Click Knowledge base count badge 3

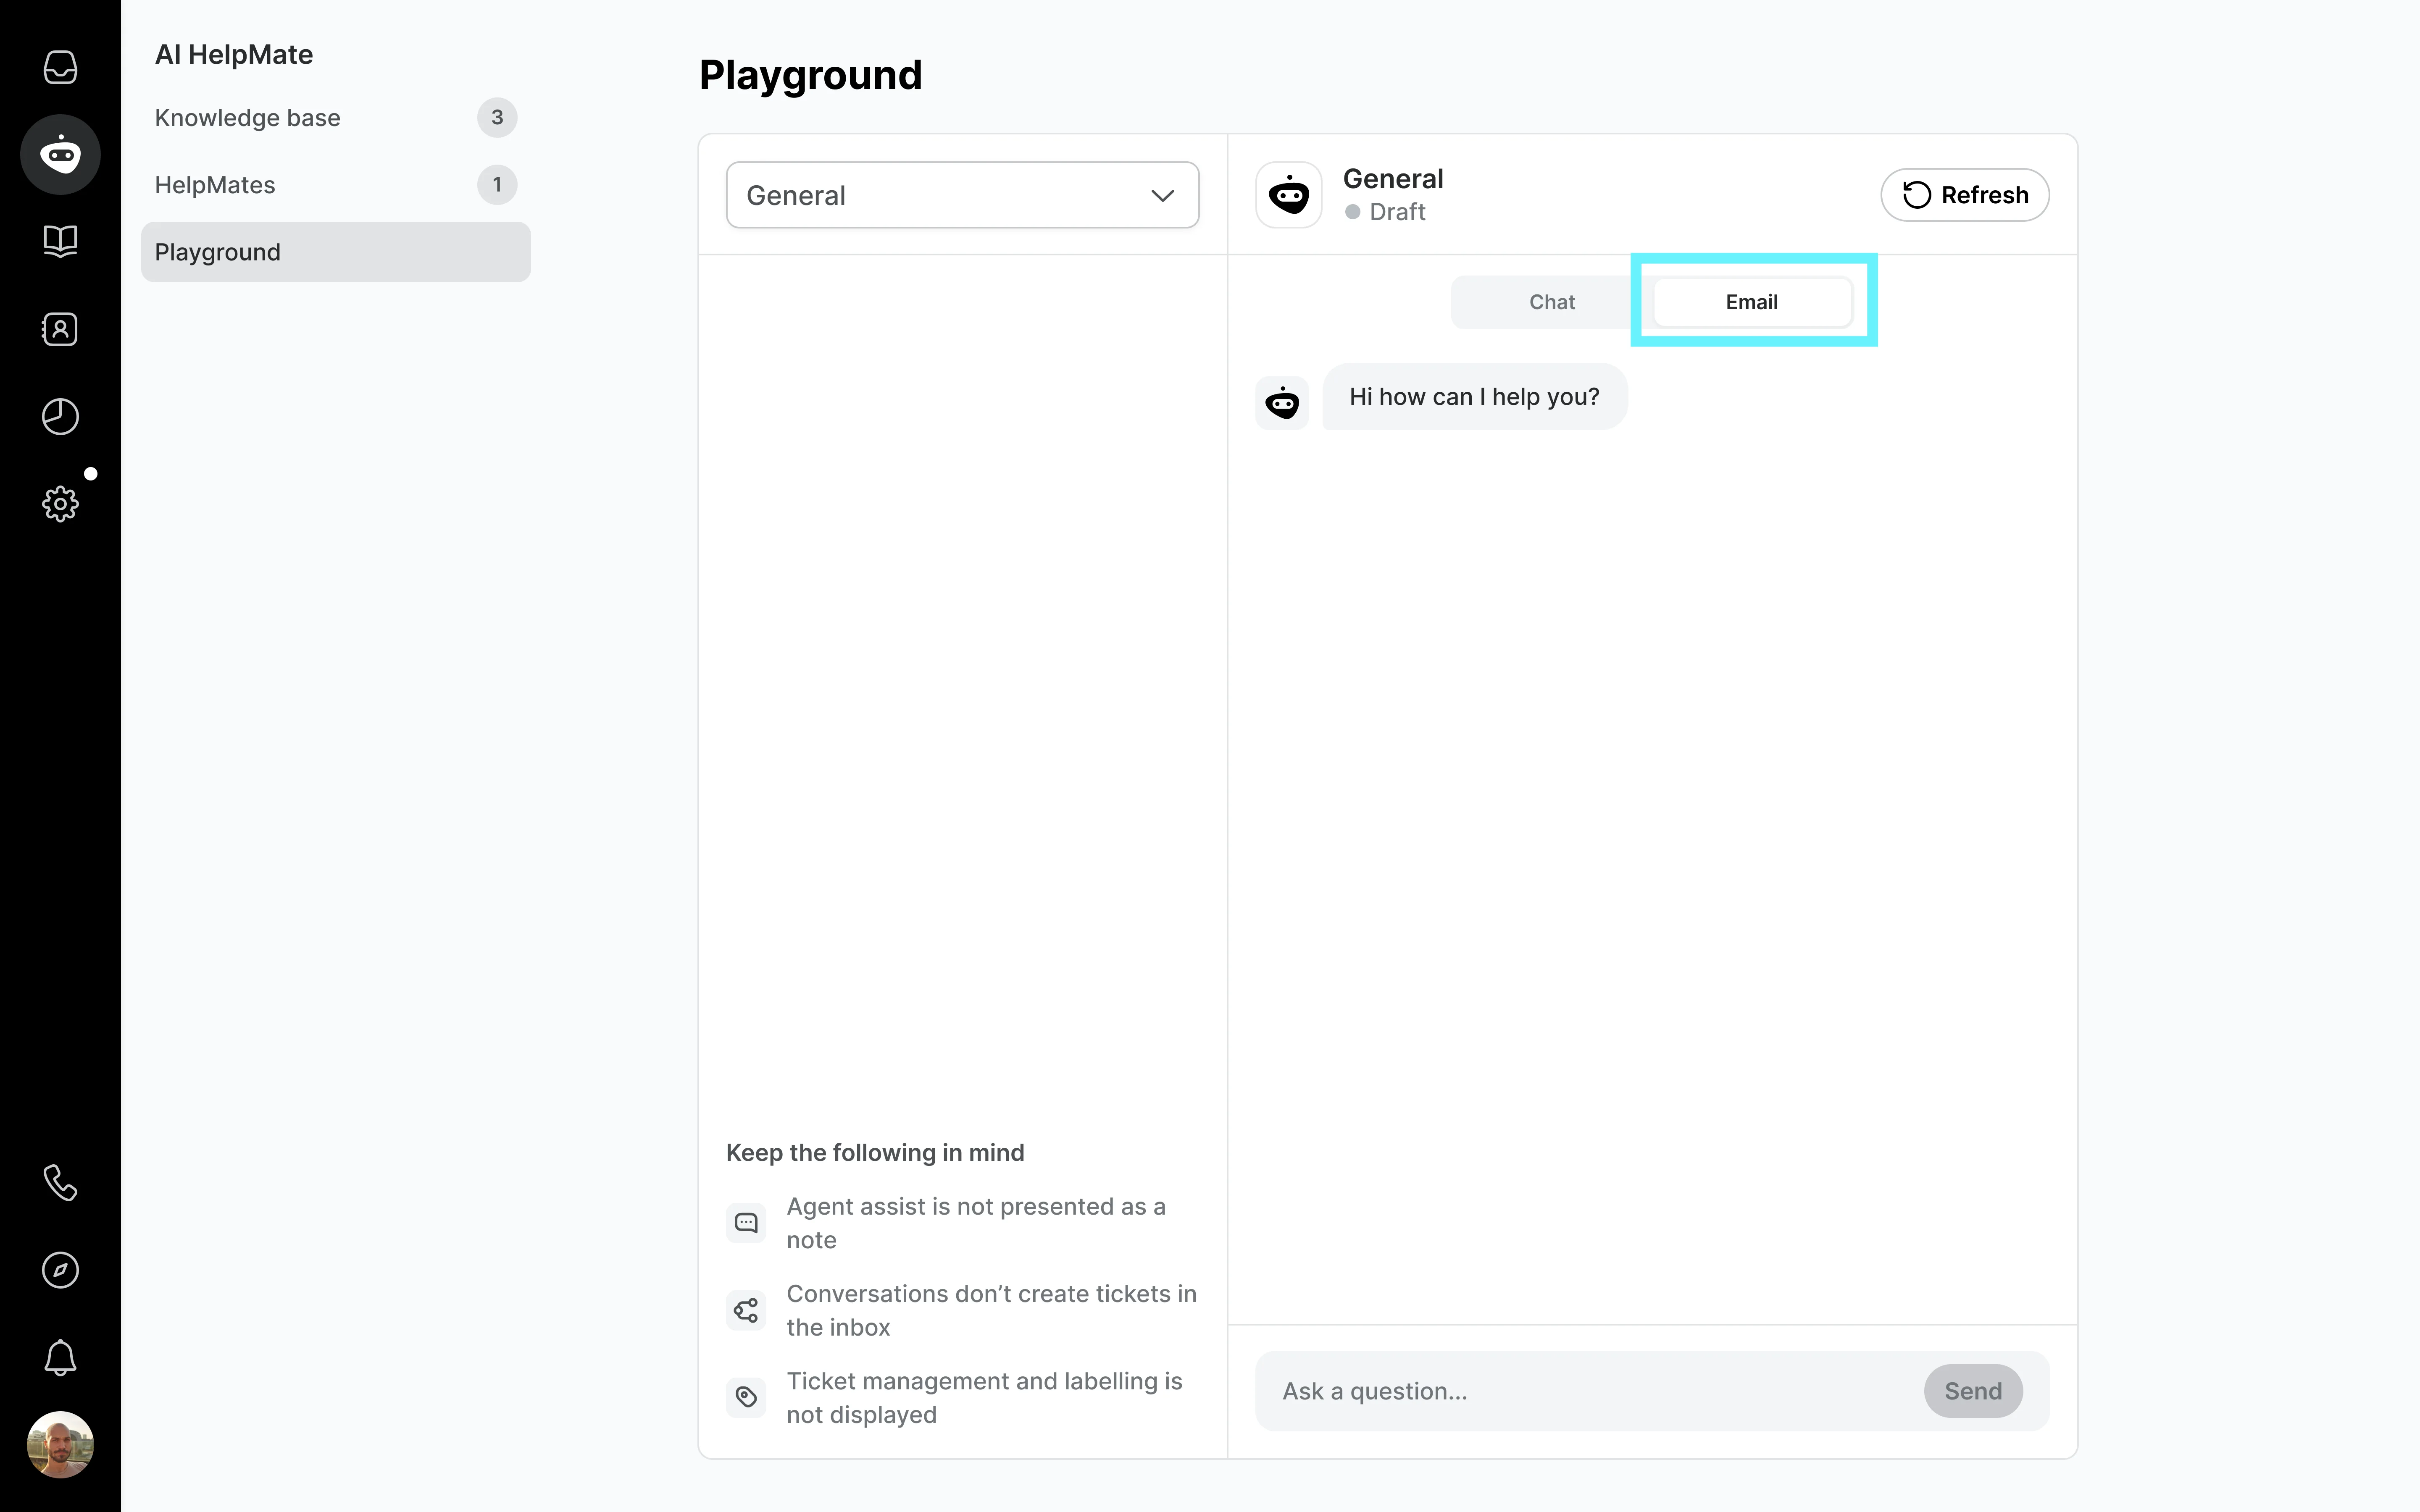tap(497, 118)
